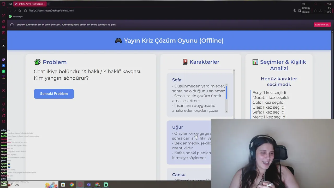Go back with the back arrow
The width and height of the screenshot is (334, 188).
(10, 11)
